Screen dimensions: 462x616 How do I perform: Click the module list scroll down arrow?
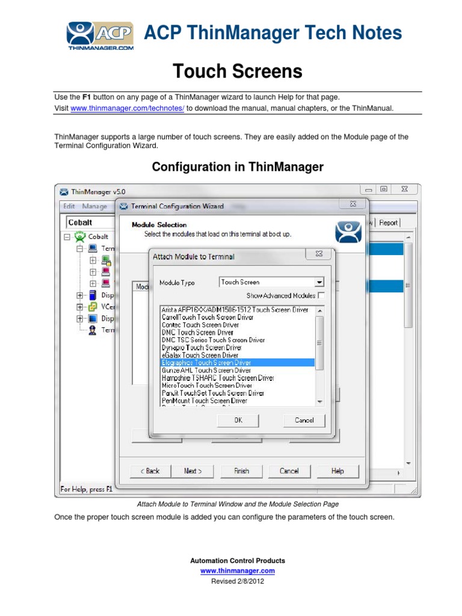[x=319, y=401]
